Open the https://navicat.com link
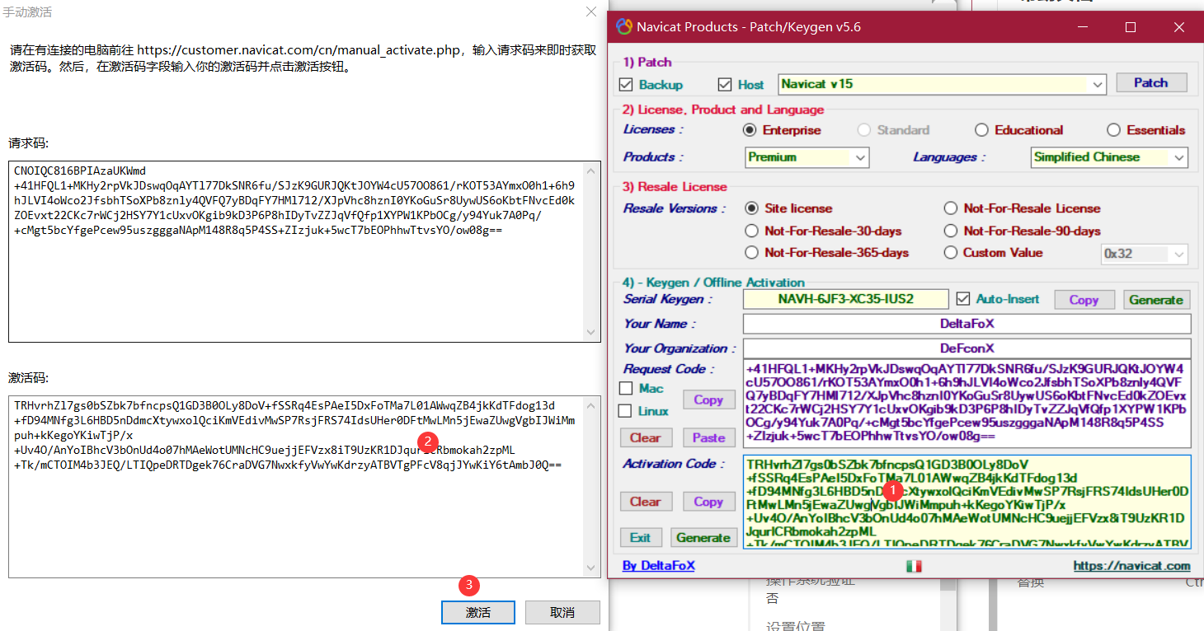 click(x=1132, y=566)
